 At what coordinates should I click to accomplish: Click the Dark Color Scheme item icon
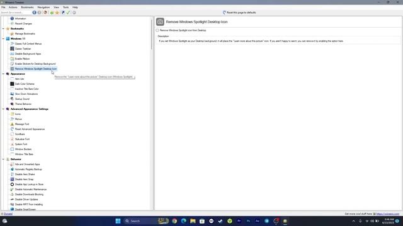tap(12, 83)
